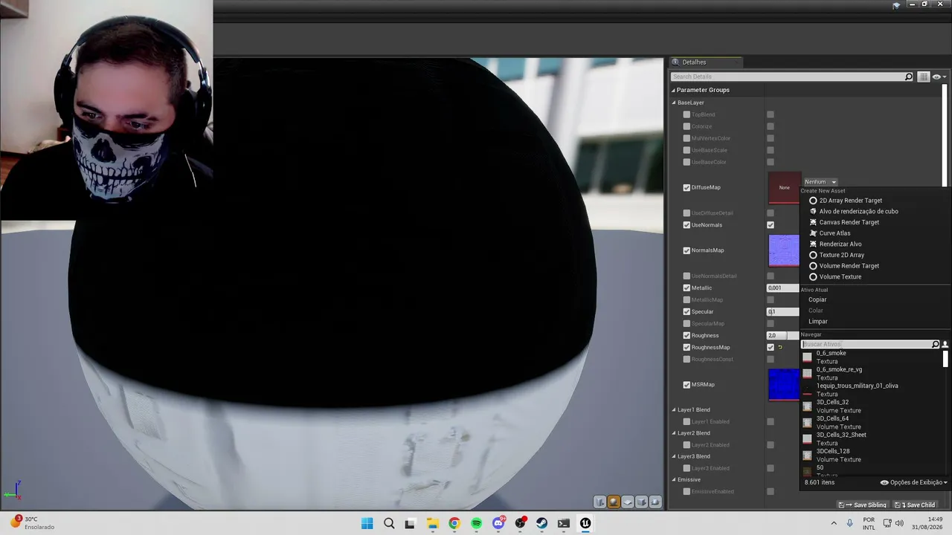Collapse the BaseLayer group
Screen dimensions: 952x535
[x=675, y=103]
